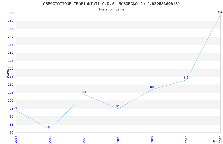Click the y-axis value 105
This screenshot has width=223, height=144.
coord(10,93)
